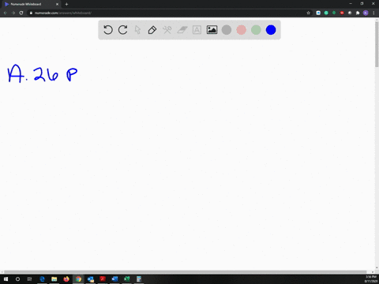Open the white-blue extension icon
The width and height of the screenshot is (379, 284).
[318, 13]
